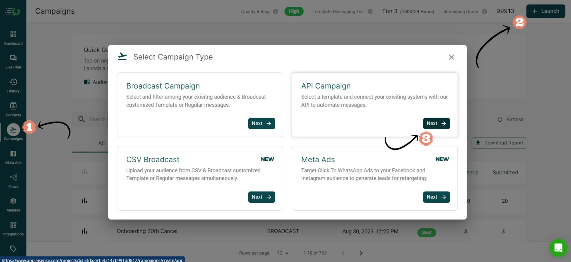Open Contacts sidebar icon
Image resolution: width=571 pixels, height=262 pixels.
[13, 109]
